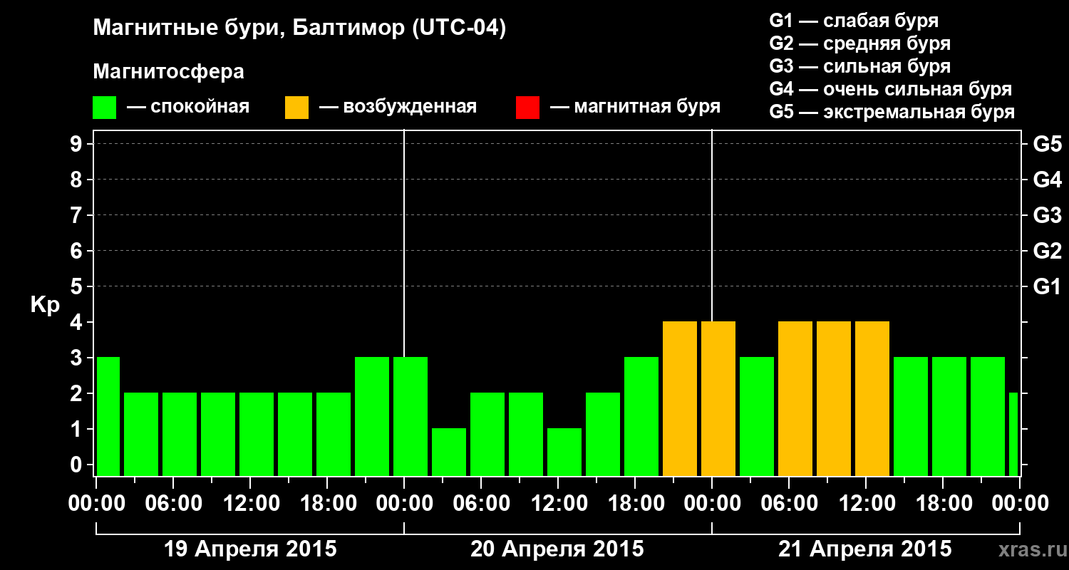This screenshot has width=1069, height=570.
Task: Click the 'G4' right axis label
Action: [1047, 180]
